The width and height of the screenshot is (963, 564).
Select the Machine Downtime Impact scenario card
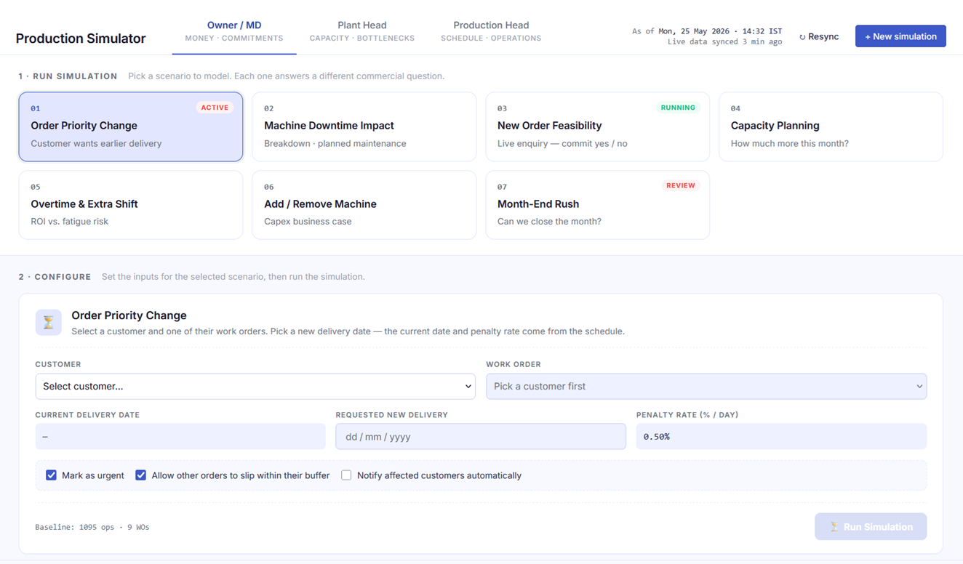(364, 126)
